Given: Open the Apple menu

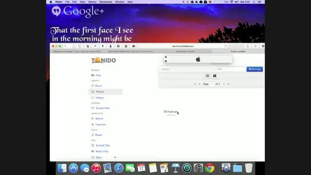Looking at the screenshot, I should pyautogui.click(x=51, y=2).
